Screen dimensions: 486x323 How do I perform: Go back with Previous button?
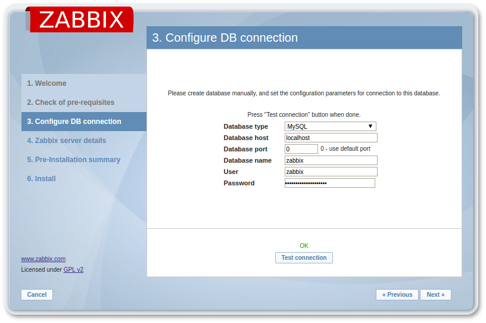[397, 294]
